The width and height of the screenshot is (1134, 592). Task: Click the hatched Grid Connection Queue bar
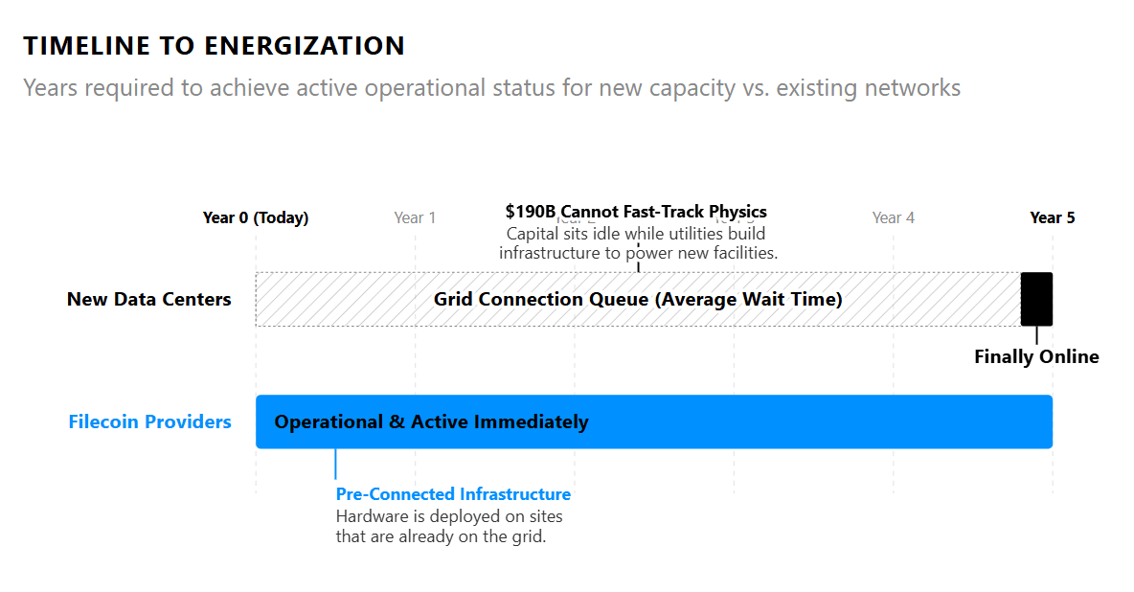pos(638,299)
